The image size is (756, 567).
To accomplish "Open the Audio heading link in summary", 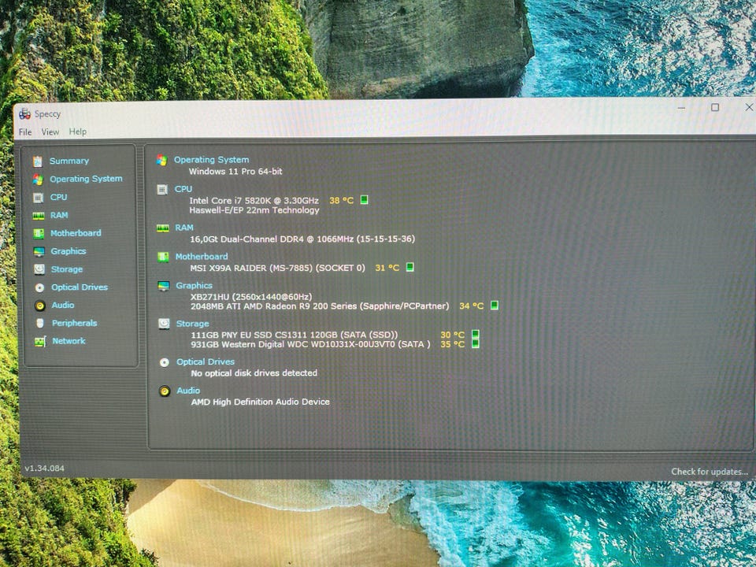I will [188, 391].
